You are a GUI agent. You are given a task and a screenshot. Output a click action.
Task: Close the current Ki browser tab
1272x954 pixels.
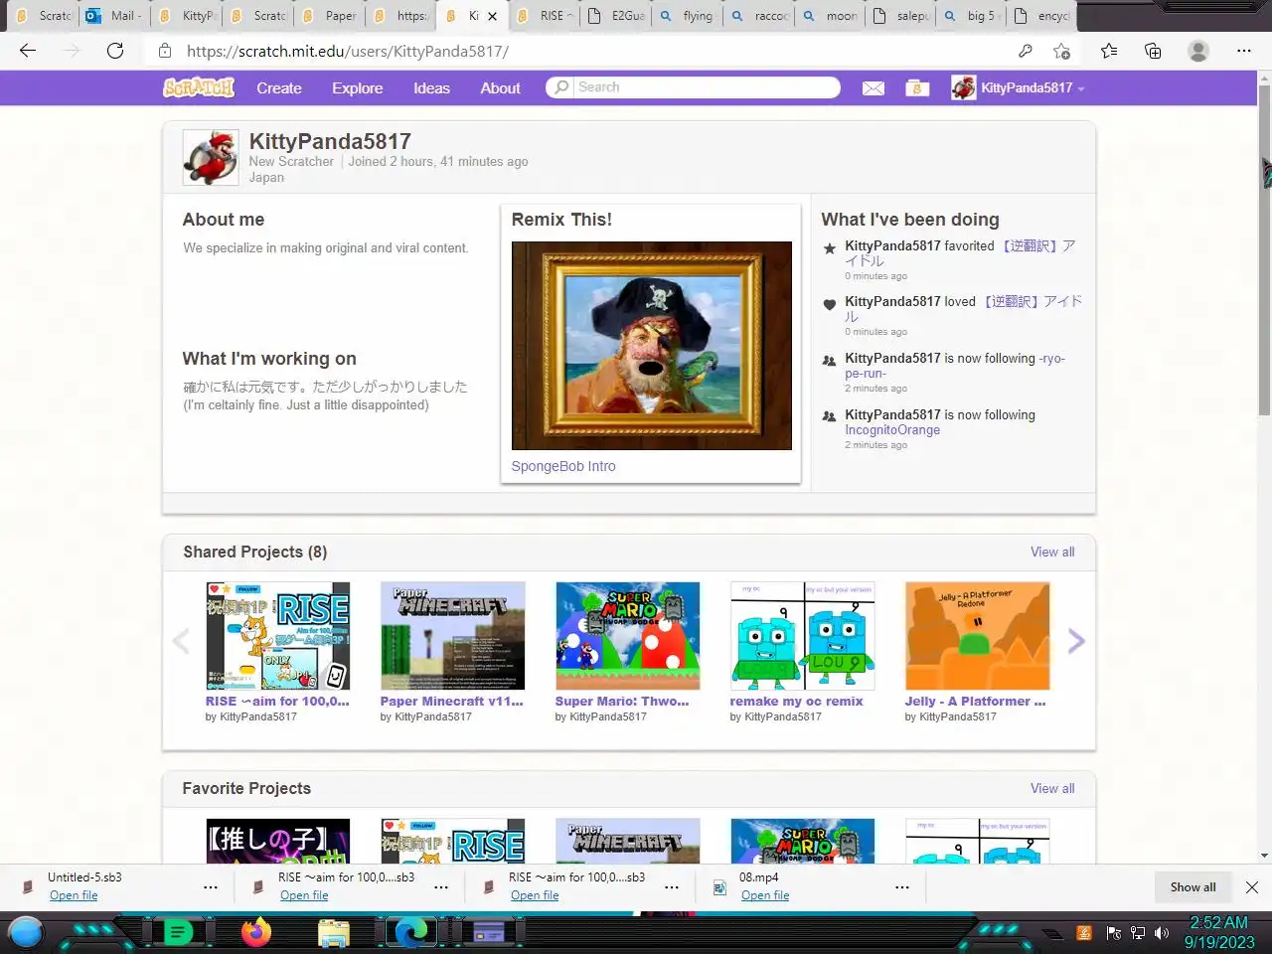[492, 16]
